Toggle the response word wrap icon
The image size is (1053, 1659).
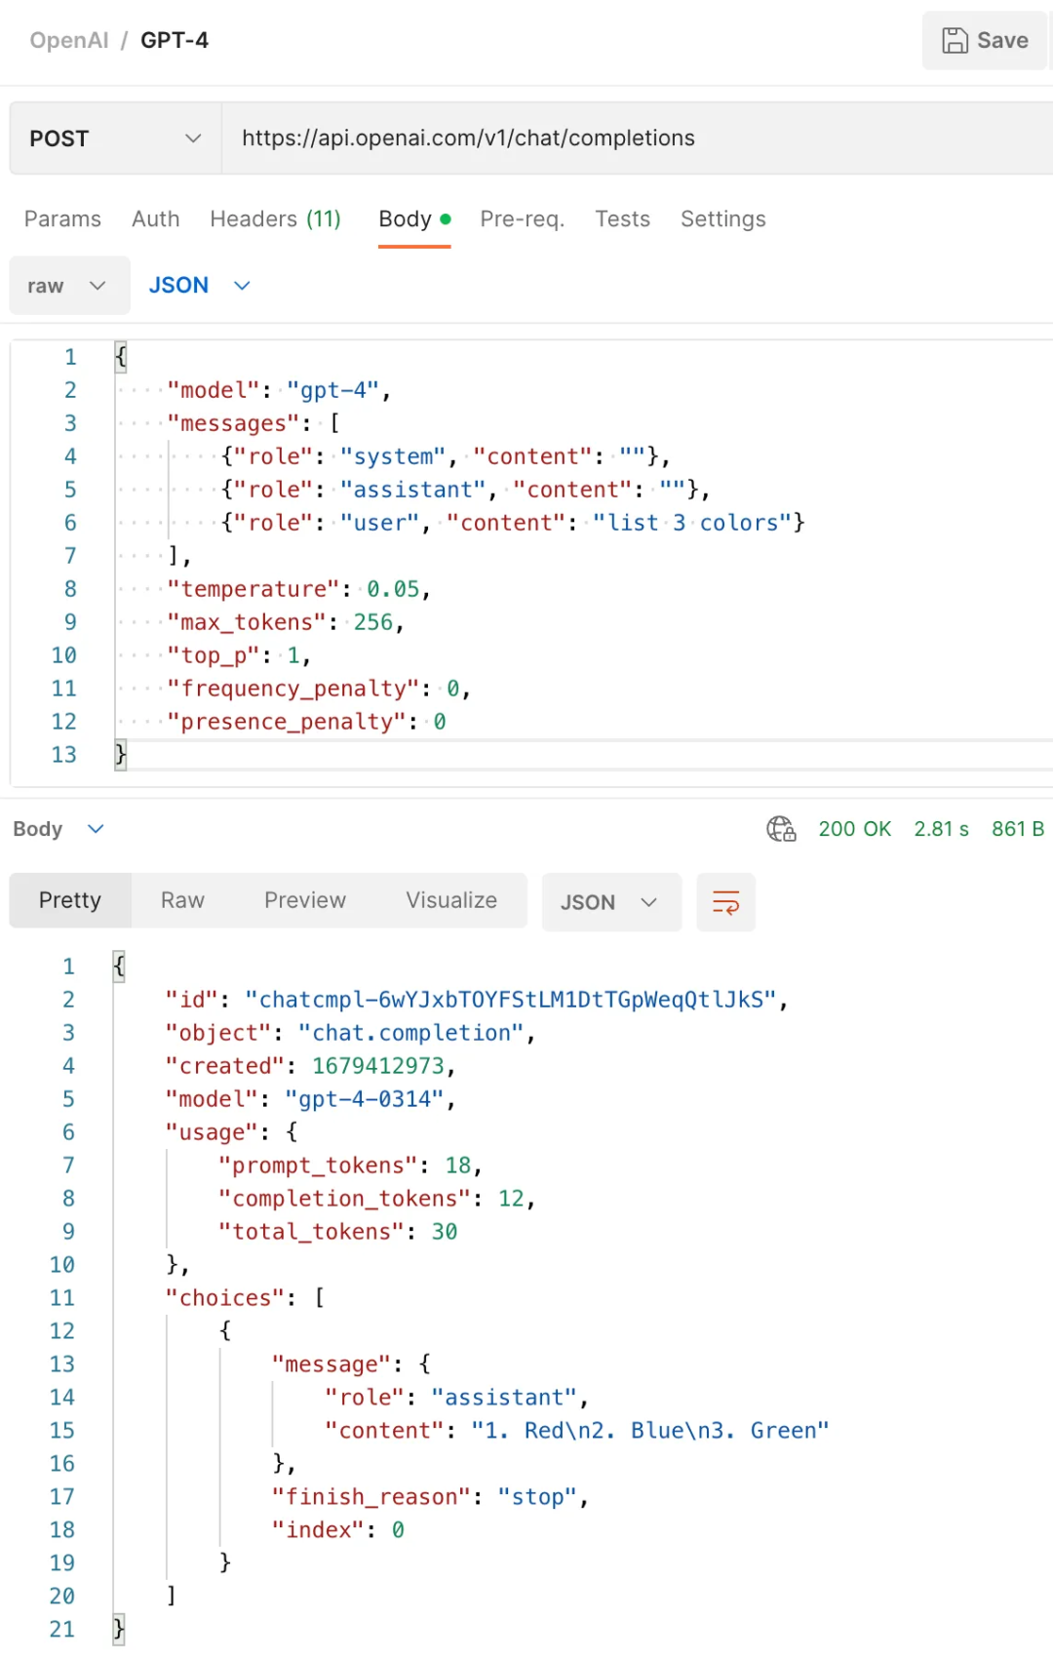tap(725, 902)
